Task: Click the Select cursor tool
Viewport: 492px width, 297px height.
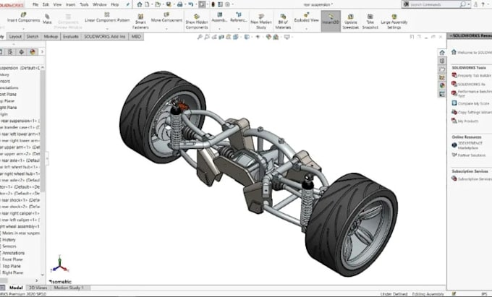Action: pos(202,4)
